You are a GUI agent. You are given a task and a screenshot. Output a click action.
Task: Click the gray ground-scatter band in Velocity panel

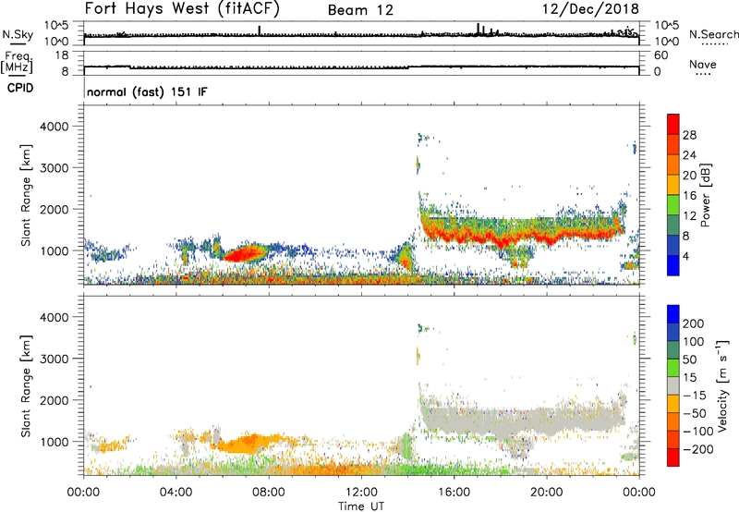pyautogui.click(x=523, y=420)
